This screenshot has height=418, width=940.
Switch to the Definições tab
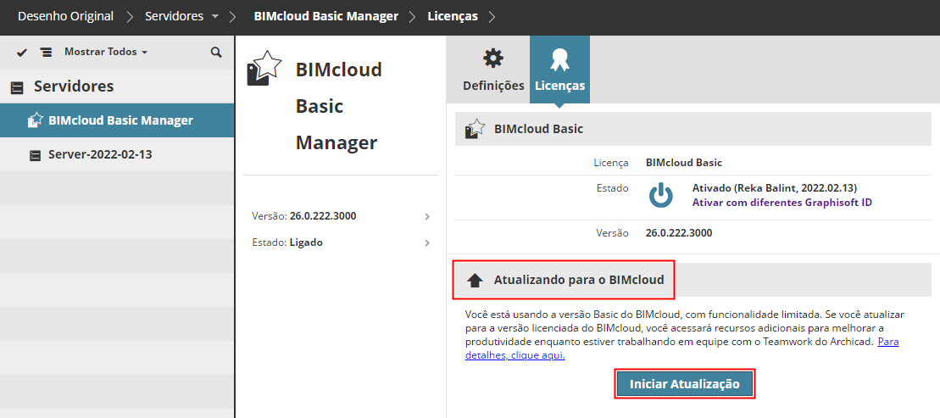click(493, 70)
